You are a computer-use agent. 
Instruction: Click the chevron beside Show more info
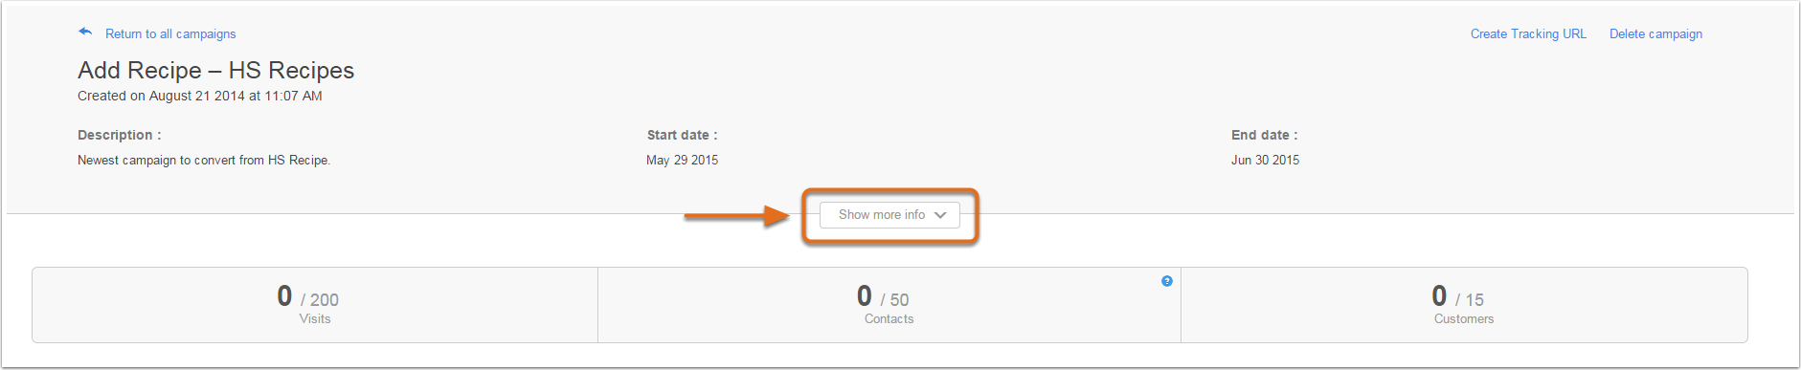940,215
